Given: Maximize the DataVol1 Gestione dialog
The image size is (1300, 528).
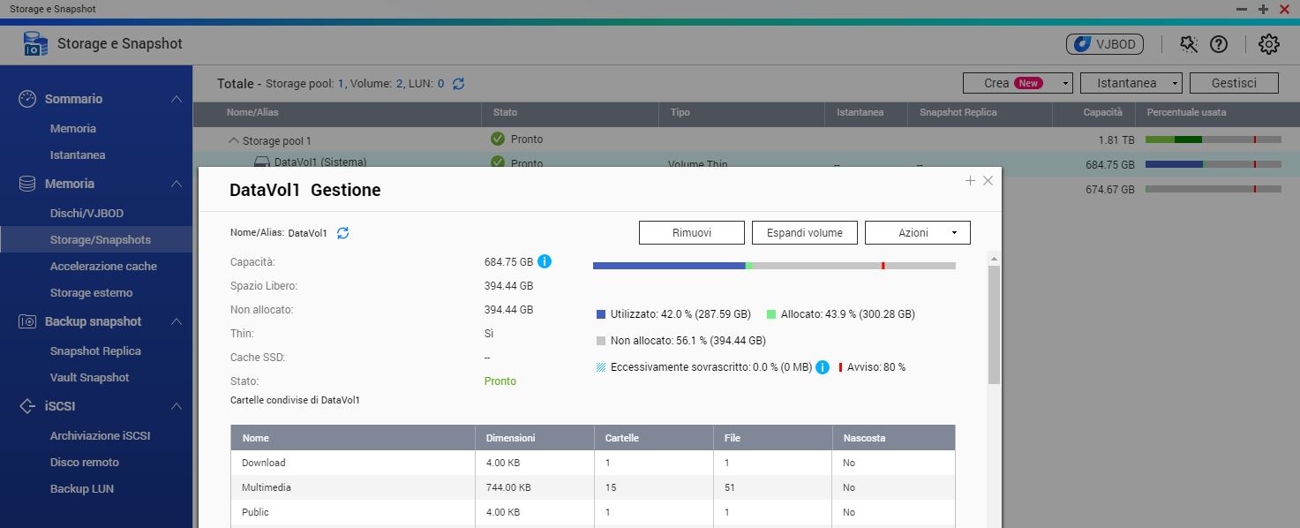Looking at the screenshot, I should (970, 180).
